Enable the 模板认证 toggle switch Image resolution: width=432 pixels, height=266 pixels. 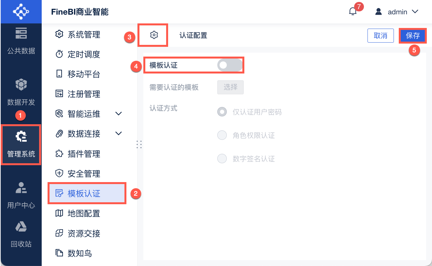[x=230, y=65]
